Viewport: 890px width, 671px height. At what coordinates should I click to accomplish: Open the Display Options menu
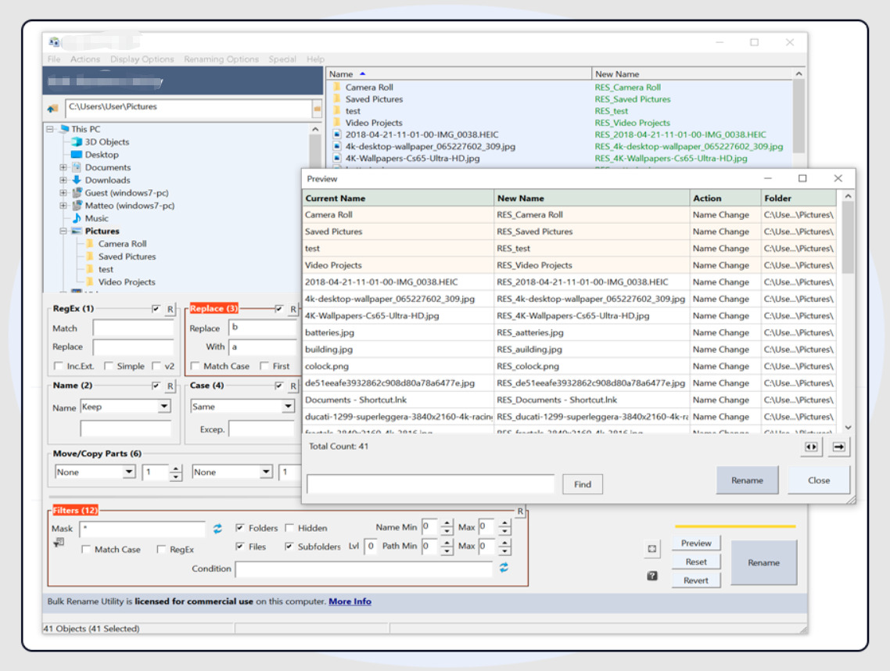[142, 59]
